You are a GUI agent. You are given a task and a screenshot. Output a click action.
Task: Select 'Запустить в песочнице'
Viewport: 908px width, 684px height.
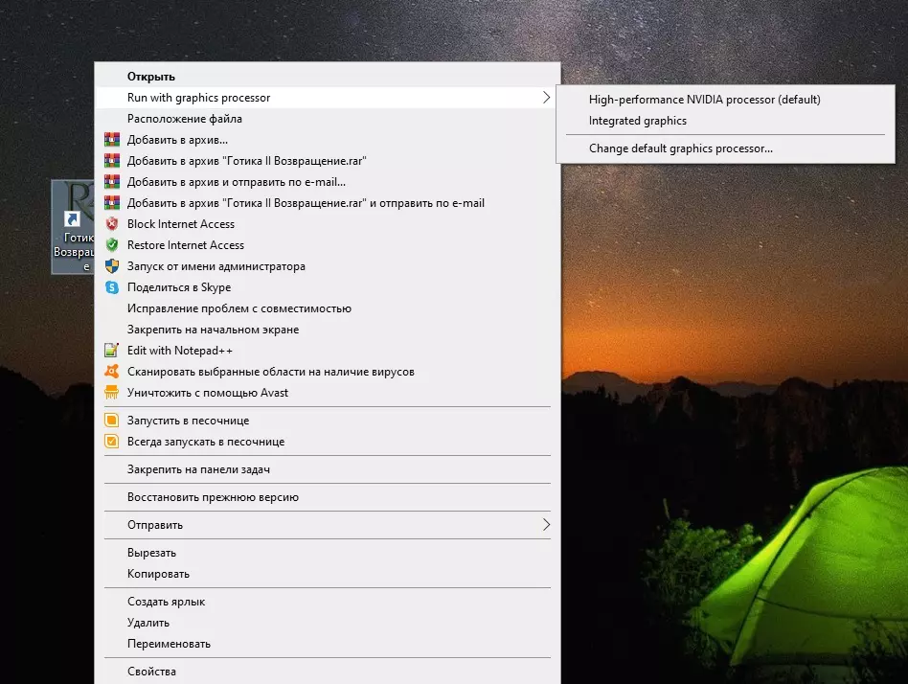(328, 420)
